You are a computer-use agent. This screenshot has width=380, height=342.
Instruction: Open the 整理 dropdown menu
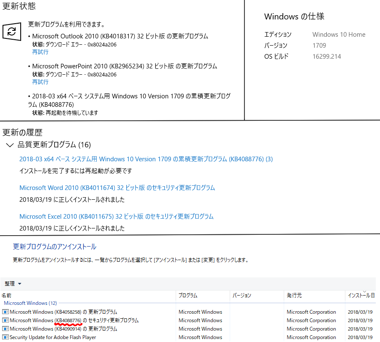pos(13,284)
